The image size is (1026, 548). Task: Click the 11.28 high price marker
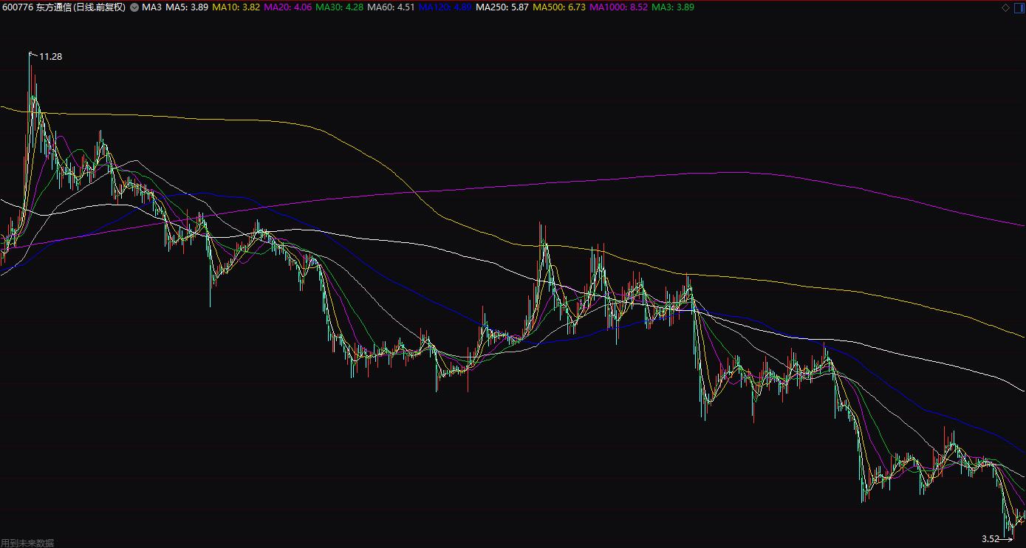(50, 56)
